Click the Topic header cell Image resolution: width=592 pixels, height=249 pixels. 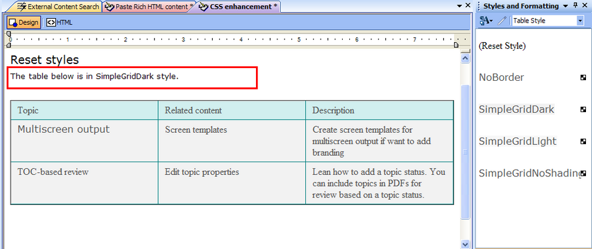click(x=84, y=110)
